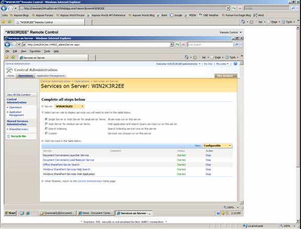Open the inner browser Edit menu

coord(15,51)
